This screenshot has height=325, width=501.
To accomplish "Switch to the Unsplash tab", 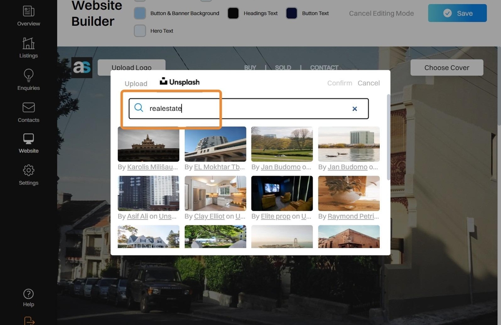I will (x=179, y=82).
